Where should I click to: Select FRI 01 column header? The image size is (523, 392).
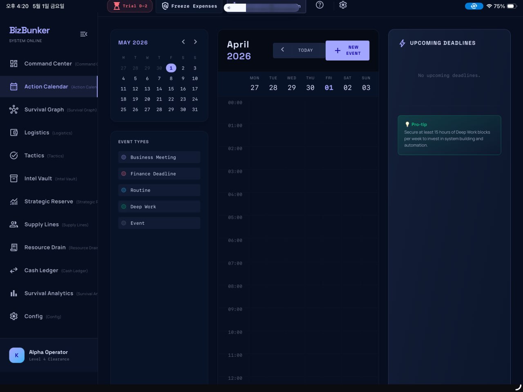[329, 84]
